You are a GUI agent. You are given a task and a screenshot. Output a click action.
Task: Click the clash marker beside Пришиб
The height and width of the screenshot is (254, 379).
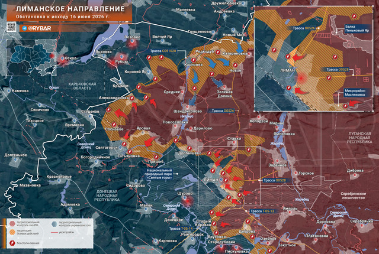156,157
